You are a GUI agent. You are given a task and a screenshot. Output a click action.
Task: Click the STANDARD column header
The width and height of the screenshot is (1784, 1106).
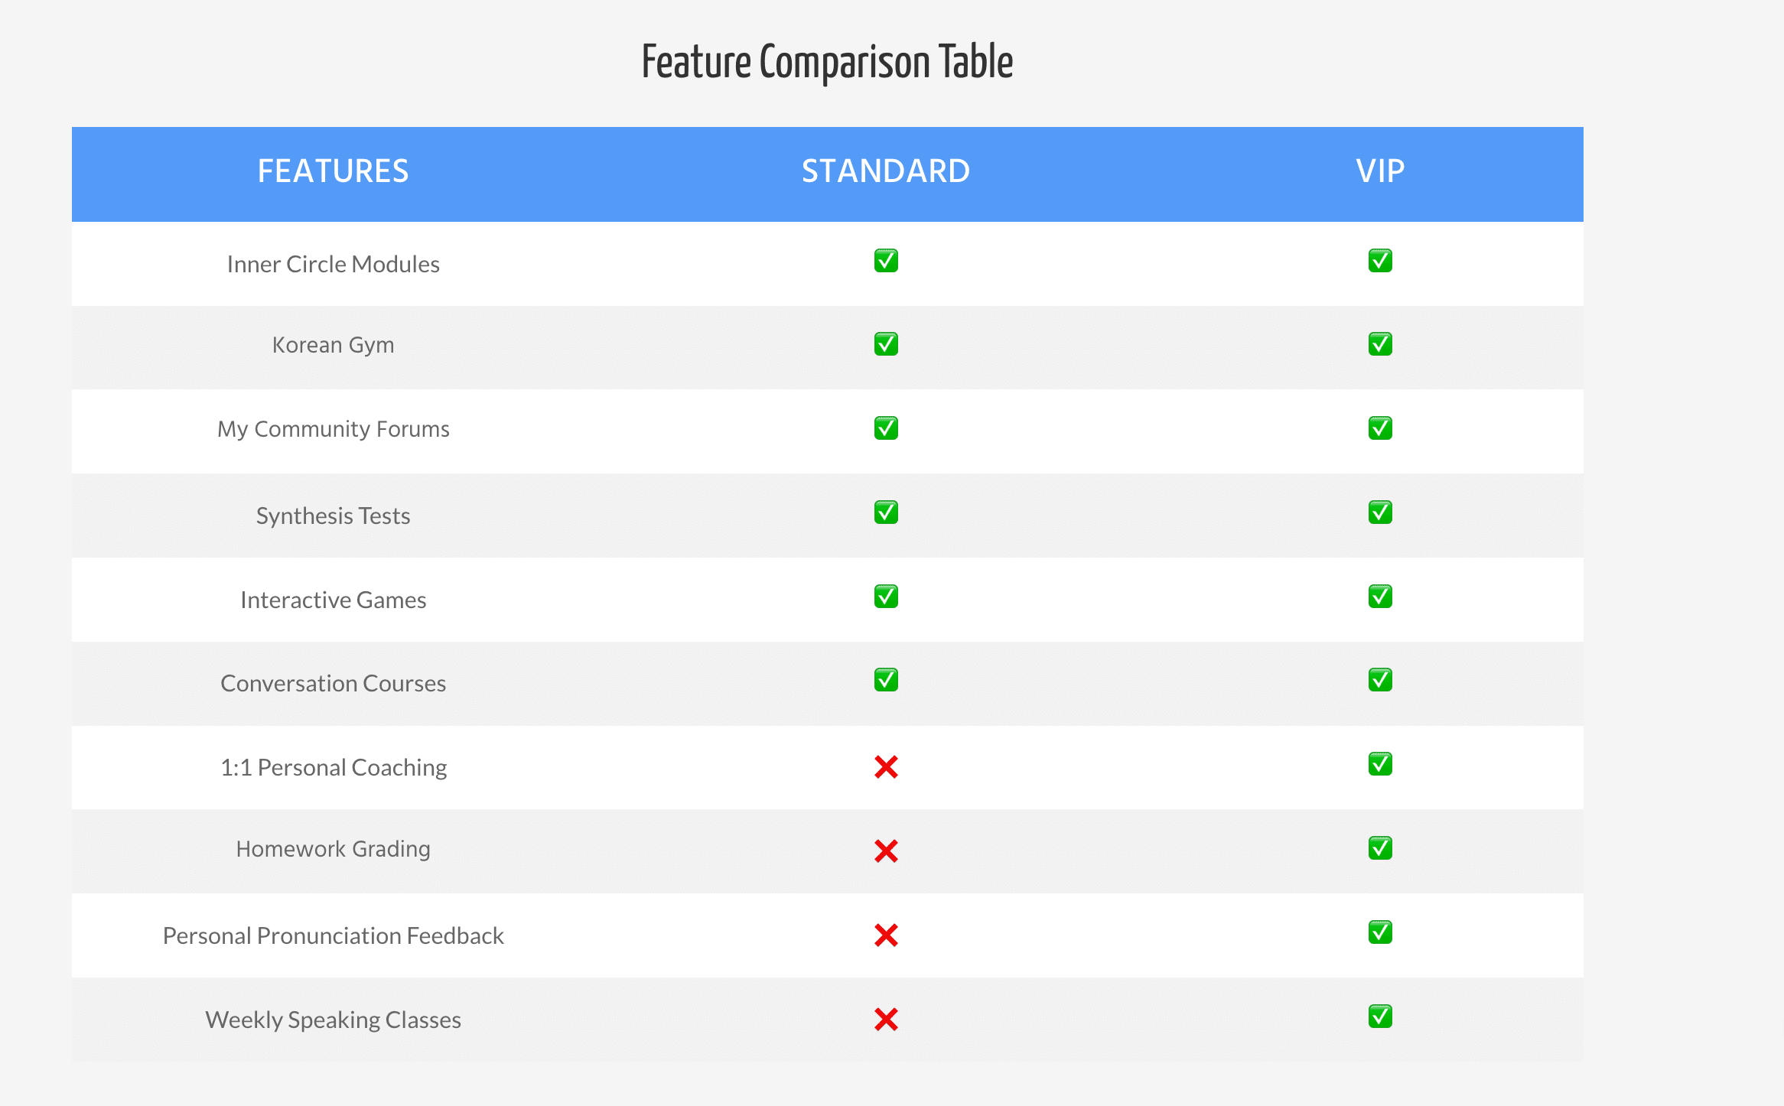(x=886, y=171)
